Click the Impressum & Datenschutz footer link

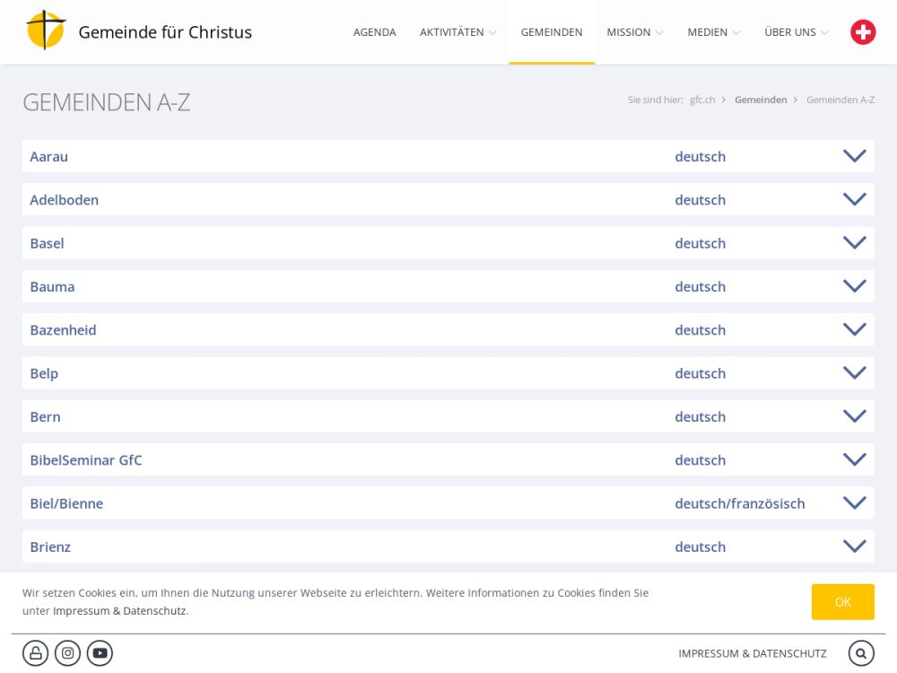point(752,653)
